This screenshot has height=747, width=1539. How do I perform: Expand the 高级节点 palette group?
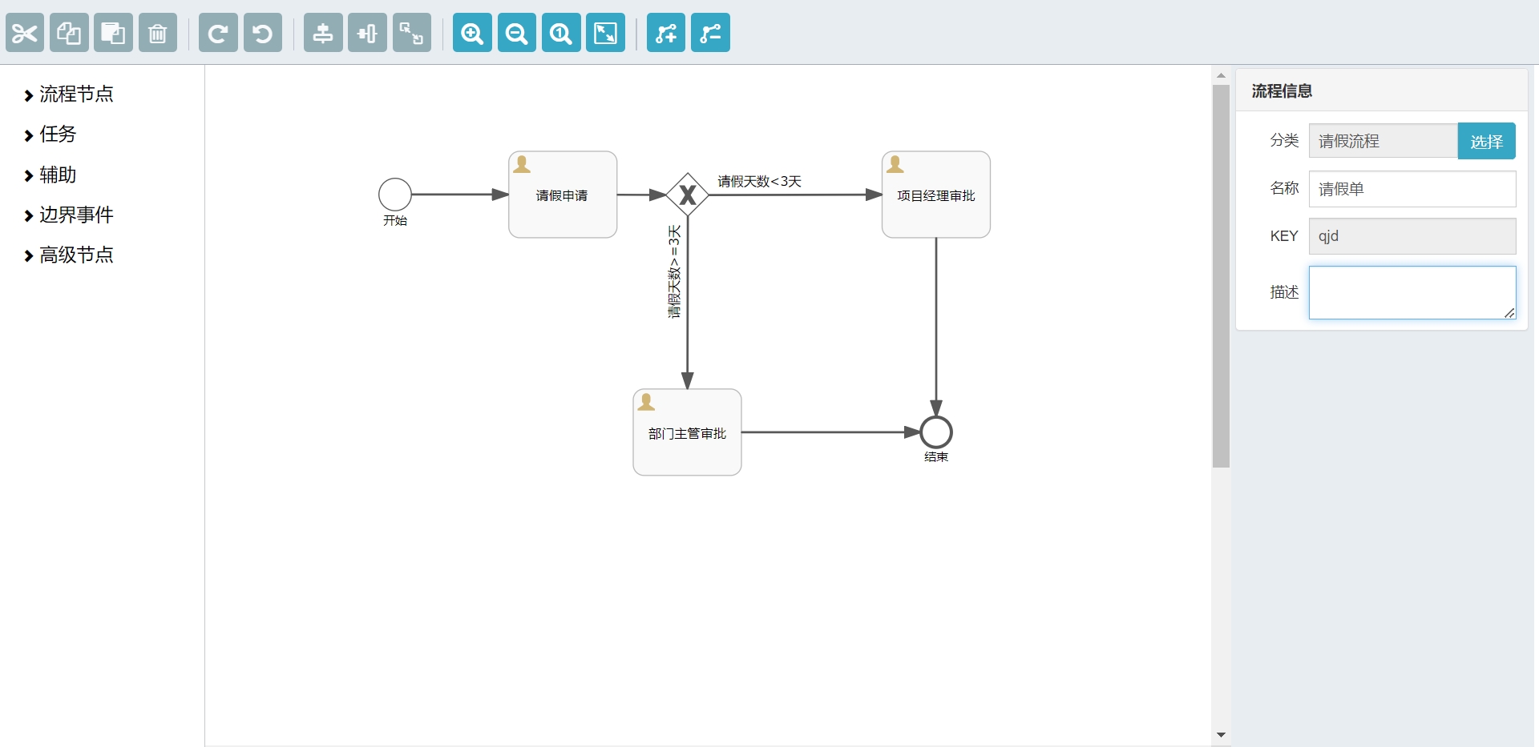[x=76, y=255]
